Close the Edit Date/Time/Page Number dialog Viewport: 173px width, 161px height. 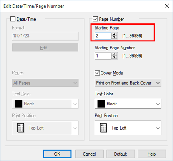point(167,6)
